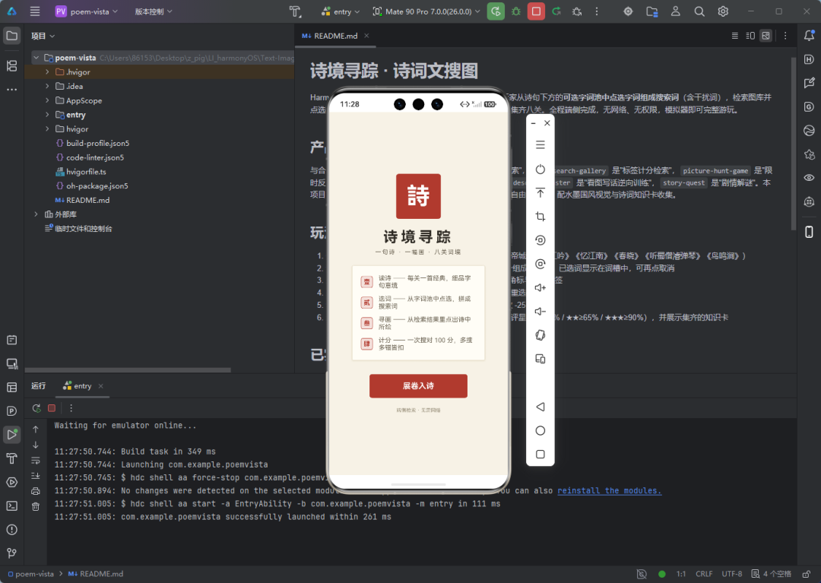Screen dimensions: 821x583
Task: Open the 运行 tool window tab
Action: click(x=38, y=385)
